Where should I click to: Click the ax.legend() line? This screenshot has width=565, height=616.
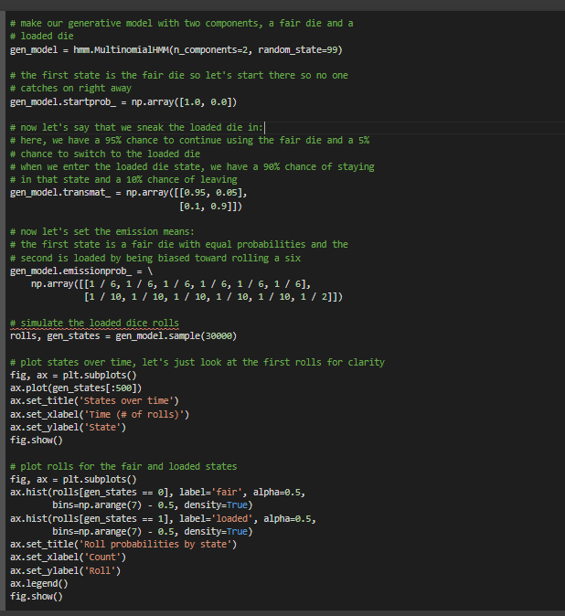[39, 584]
